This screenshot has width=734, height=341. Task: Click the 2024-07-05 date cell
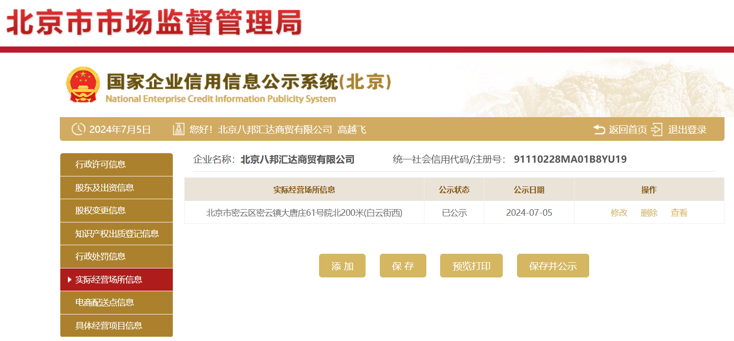pyautogui.click(x=529, y=212)
